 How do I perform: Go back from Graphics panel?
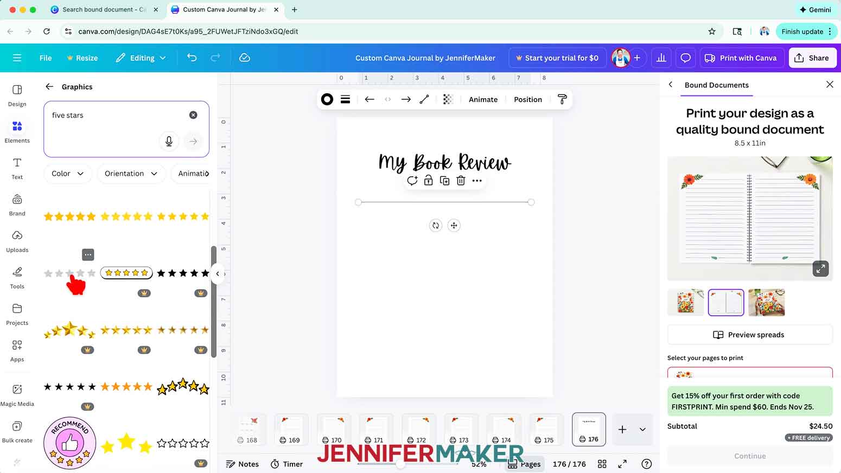[x=49, y=86]
